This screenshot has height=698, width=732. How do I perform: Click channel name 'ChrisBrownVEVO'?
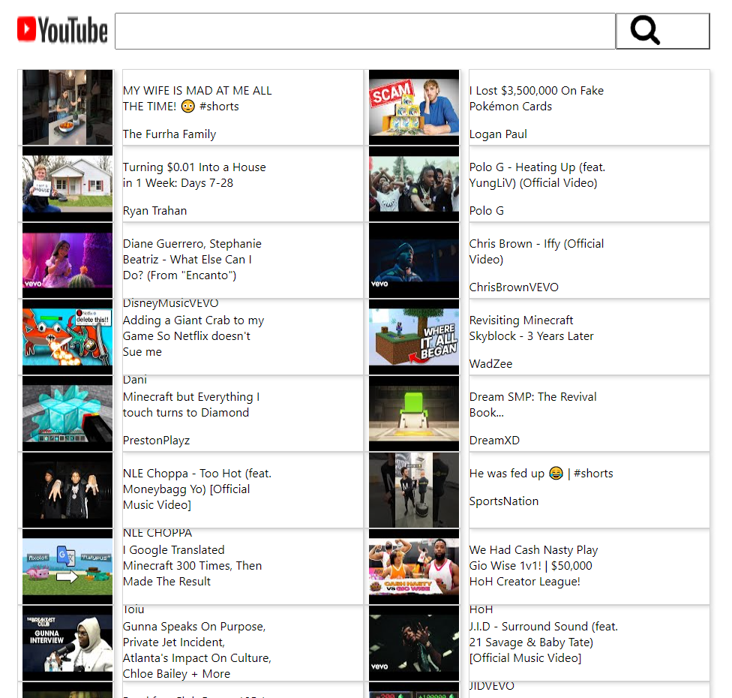514,287
